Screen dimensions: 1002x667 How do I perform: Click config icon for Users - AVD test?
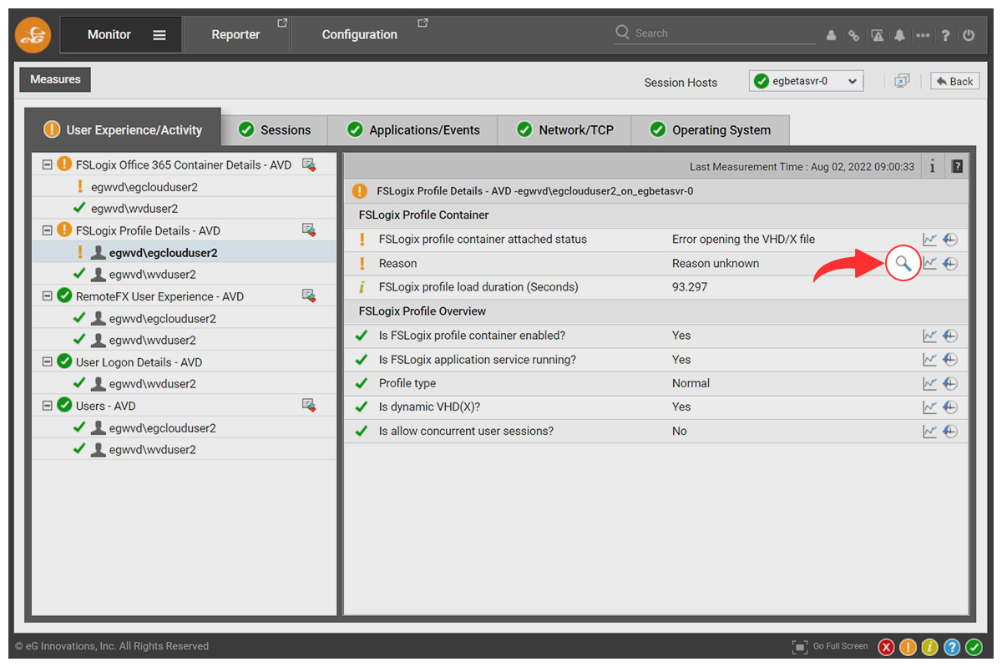click(309, 406)
